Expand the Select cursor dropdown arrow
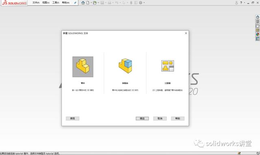Screen dimensions: 260x155 click(127, 3)
